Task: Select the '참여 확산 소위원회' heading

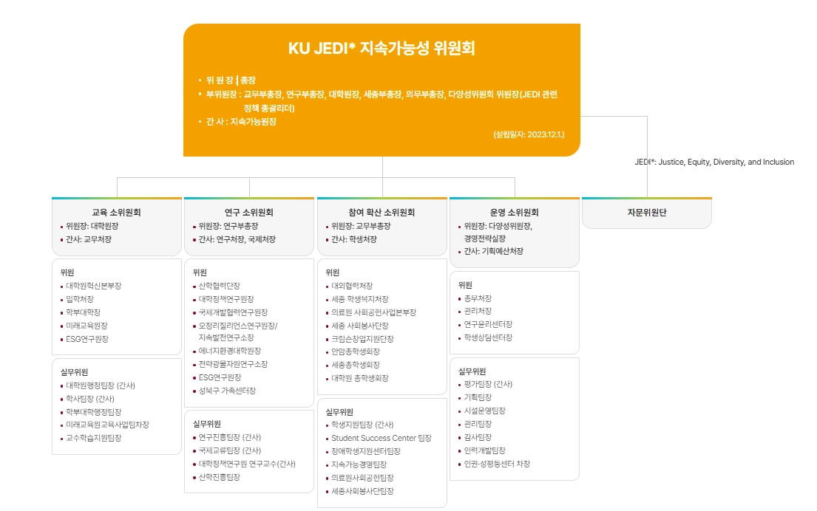Action: [382, 213]
